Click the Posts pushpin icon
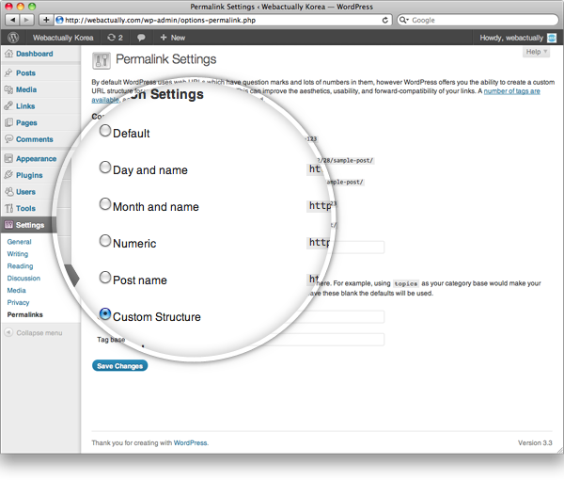The height and width of the screenshot is (480, 564). (8, 72)
